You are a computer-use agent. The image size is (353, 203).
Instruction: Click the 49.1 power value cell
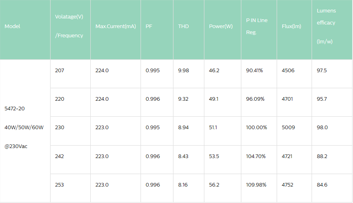coord(214,99)
